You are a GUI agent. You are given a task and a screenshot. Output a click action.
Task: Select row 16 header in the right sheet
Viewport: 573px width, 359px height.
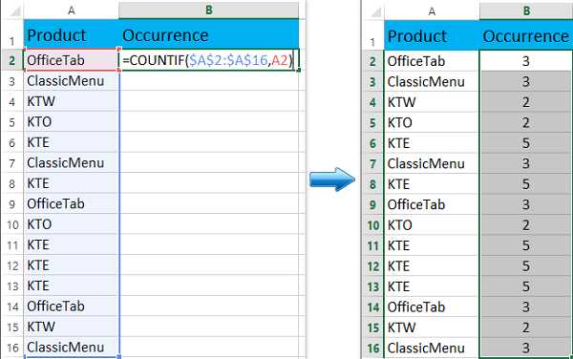click(x=372, y=348)
